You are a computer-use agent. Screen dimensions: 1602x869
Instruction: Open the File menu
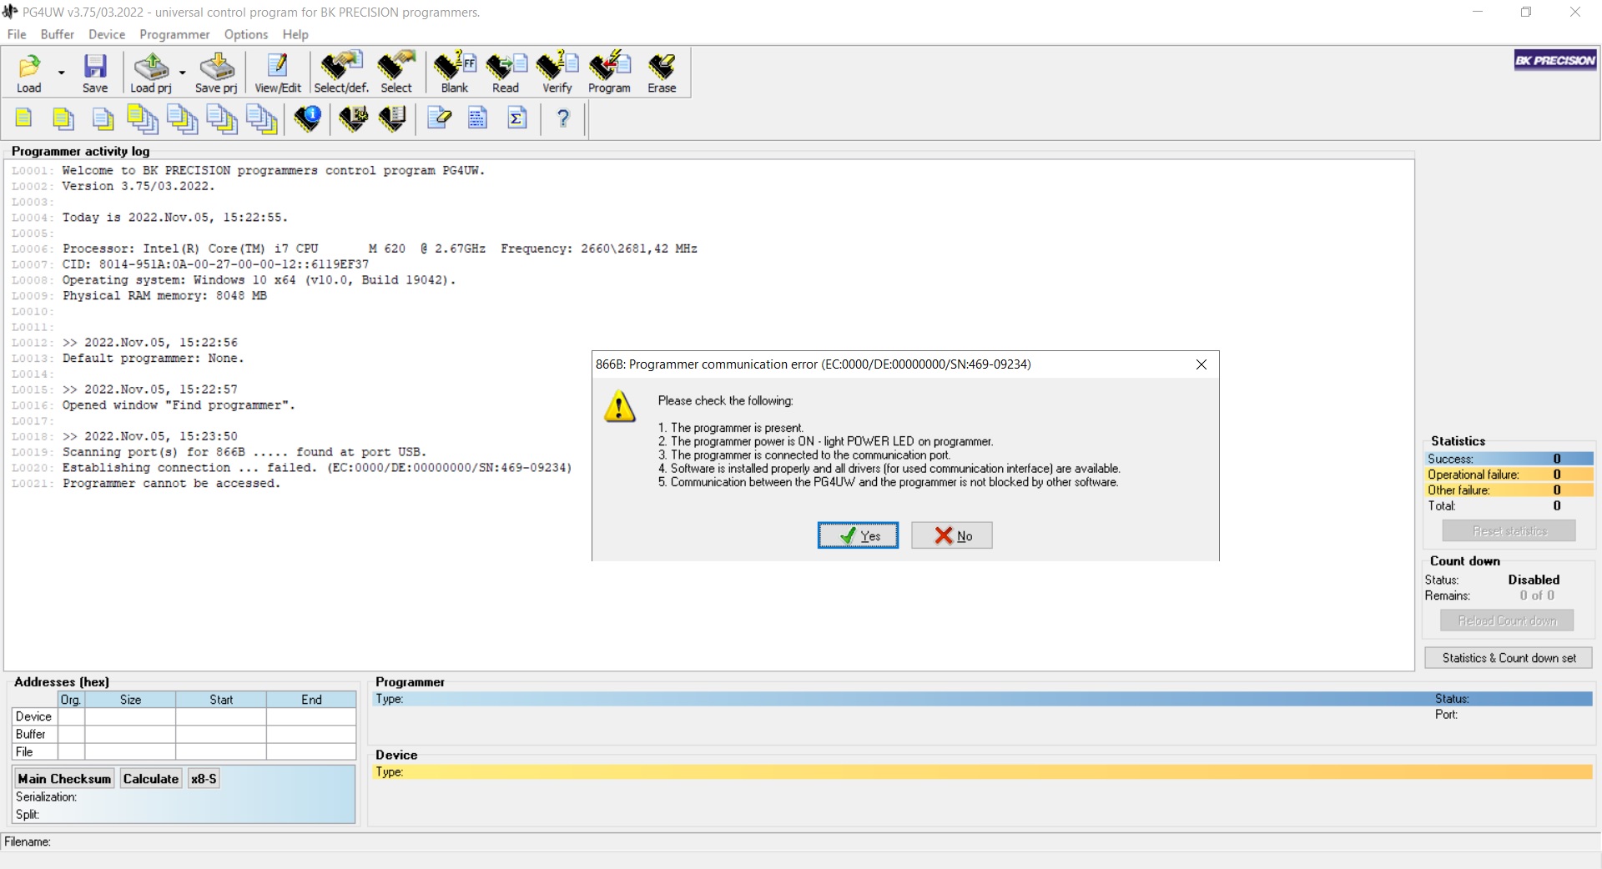click(x=17, y=34)
